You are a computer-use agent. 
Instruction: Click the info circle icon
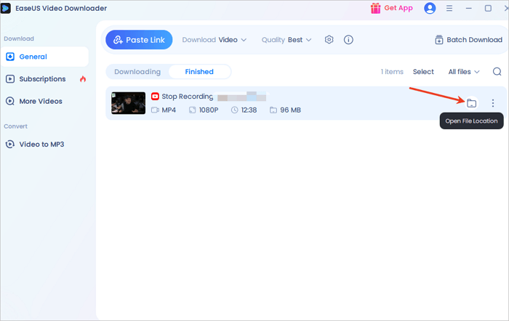(348, 39)
